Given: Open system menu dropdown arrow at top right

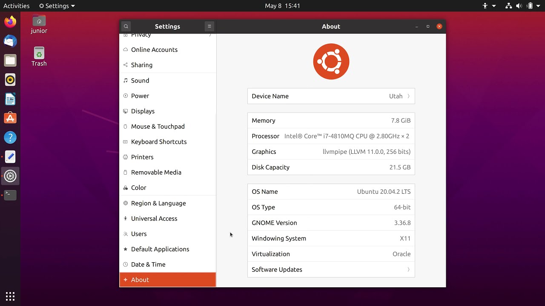Looking at the screenshot, I should pos(538,6).
